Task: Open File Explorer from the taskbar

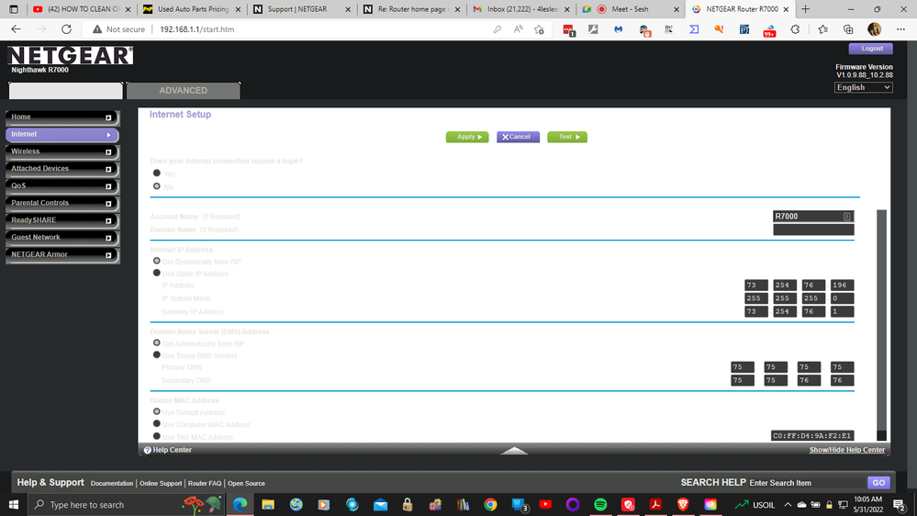Action: pyautogui.click(x=268, y=504)
